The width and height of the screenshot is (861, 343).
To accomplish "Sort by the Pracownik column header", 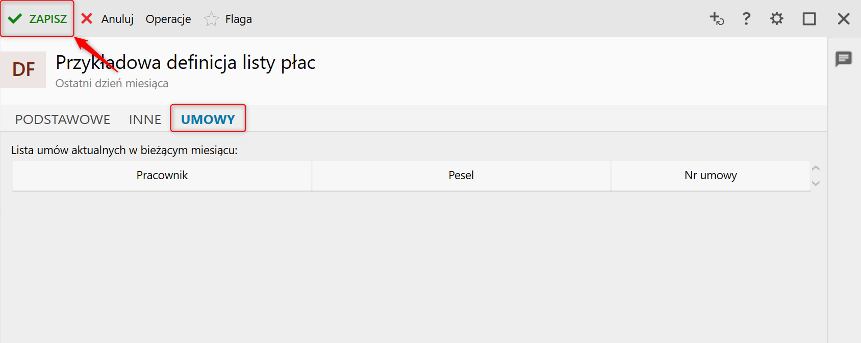I will (x=162, y=176).
